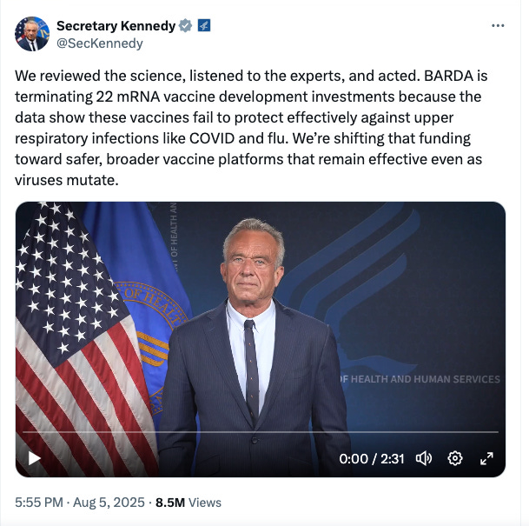Click the blue verified checkmark badge
The height and width of the screenshot is (526, 529).
coord(185,26)
